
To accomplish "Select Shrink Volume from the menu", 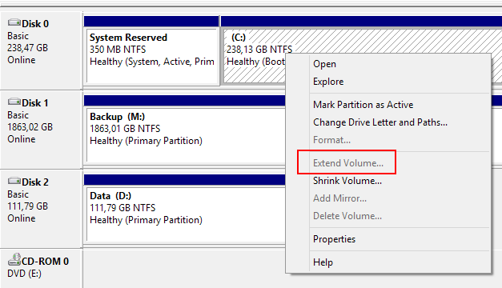I will 347,181.
